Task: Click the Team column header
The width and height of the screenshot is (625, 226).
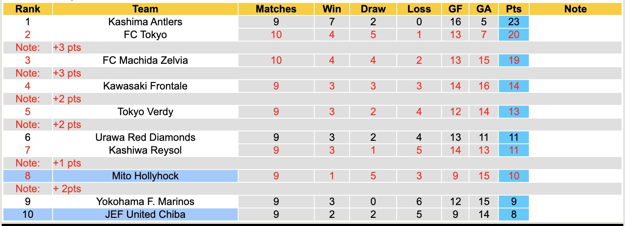Action: click(x=145, y=9)
